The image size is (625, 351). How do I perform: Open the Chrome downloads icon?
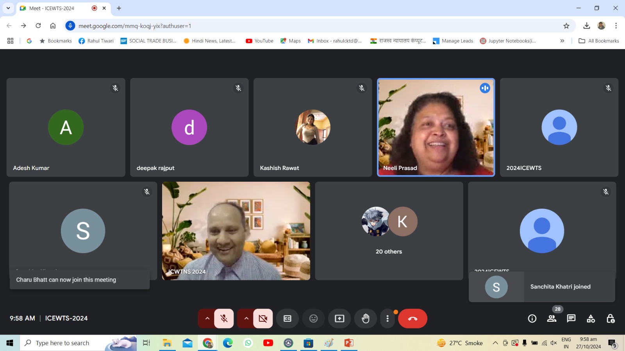[x=586, y=26]
